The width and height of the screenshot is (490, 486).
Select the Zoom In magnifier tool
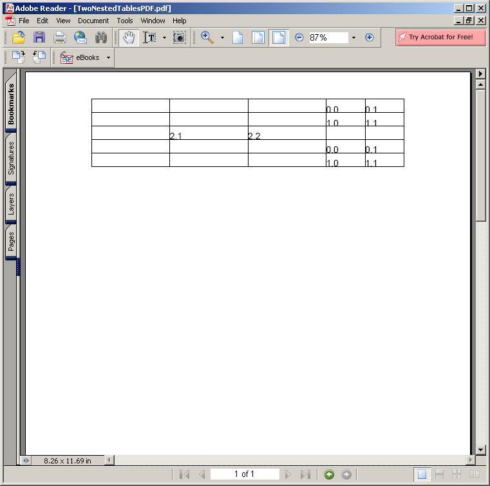pos(207,37)
